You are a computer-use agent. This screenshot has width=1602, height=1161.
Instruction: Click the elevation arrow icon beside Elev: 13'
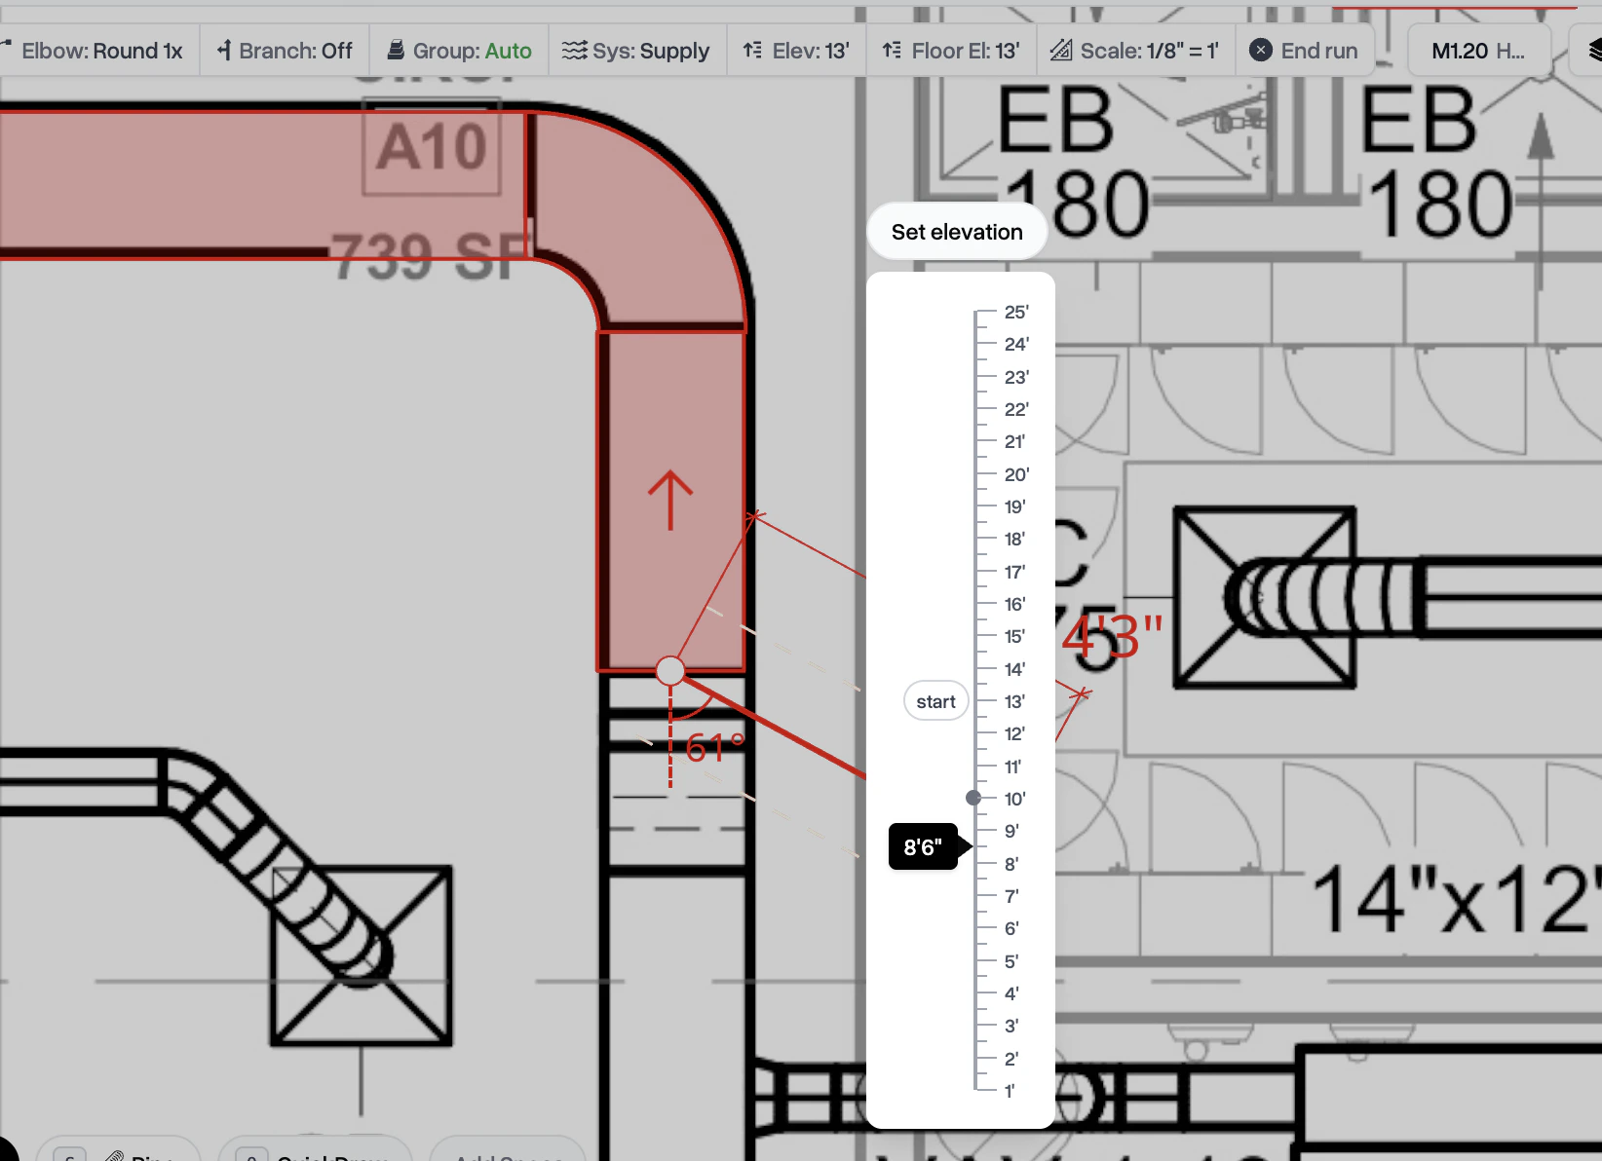[752, 51]
